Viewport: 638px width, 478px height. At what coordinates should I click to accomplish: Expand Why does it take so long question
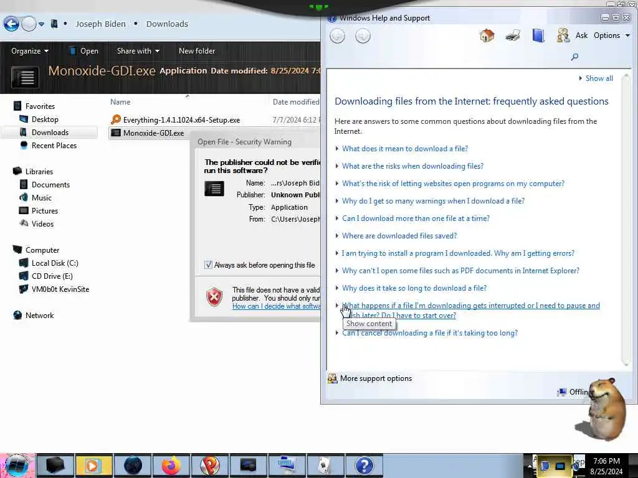414,288
